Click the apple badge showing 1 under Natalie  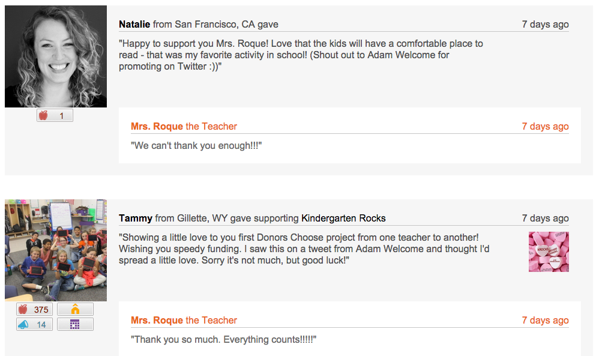[55, 115]
